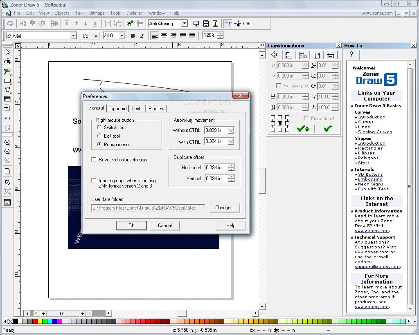Open the Position tab in Transformations
The height and width of the screenshot is (335, 419).
[x=275, y=55]
